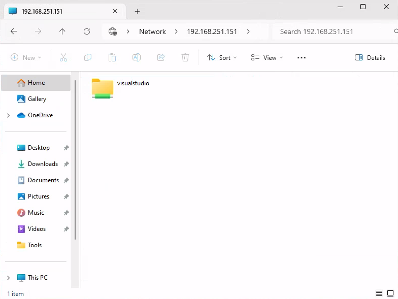Click the network globe icon in address bar
Viewport: 398px width, 299px height.
pyautogui.click(x=113, y=31)
